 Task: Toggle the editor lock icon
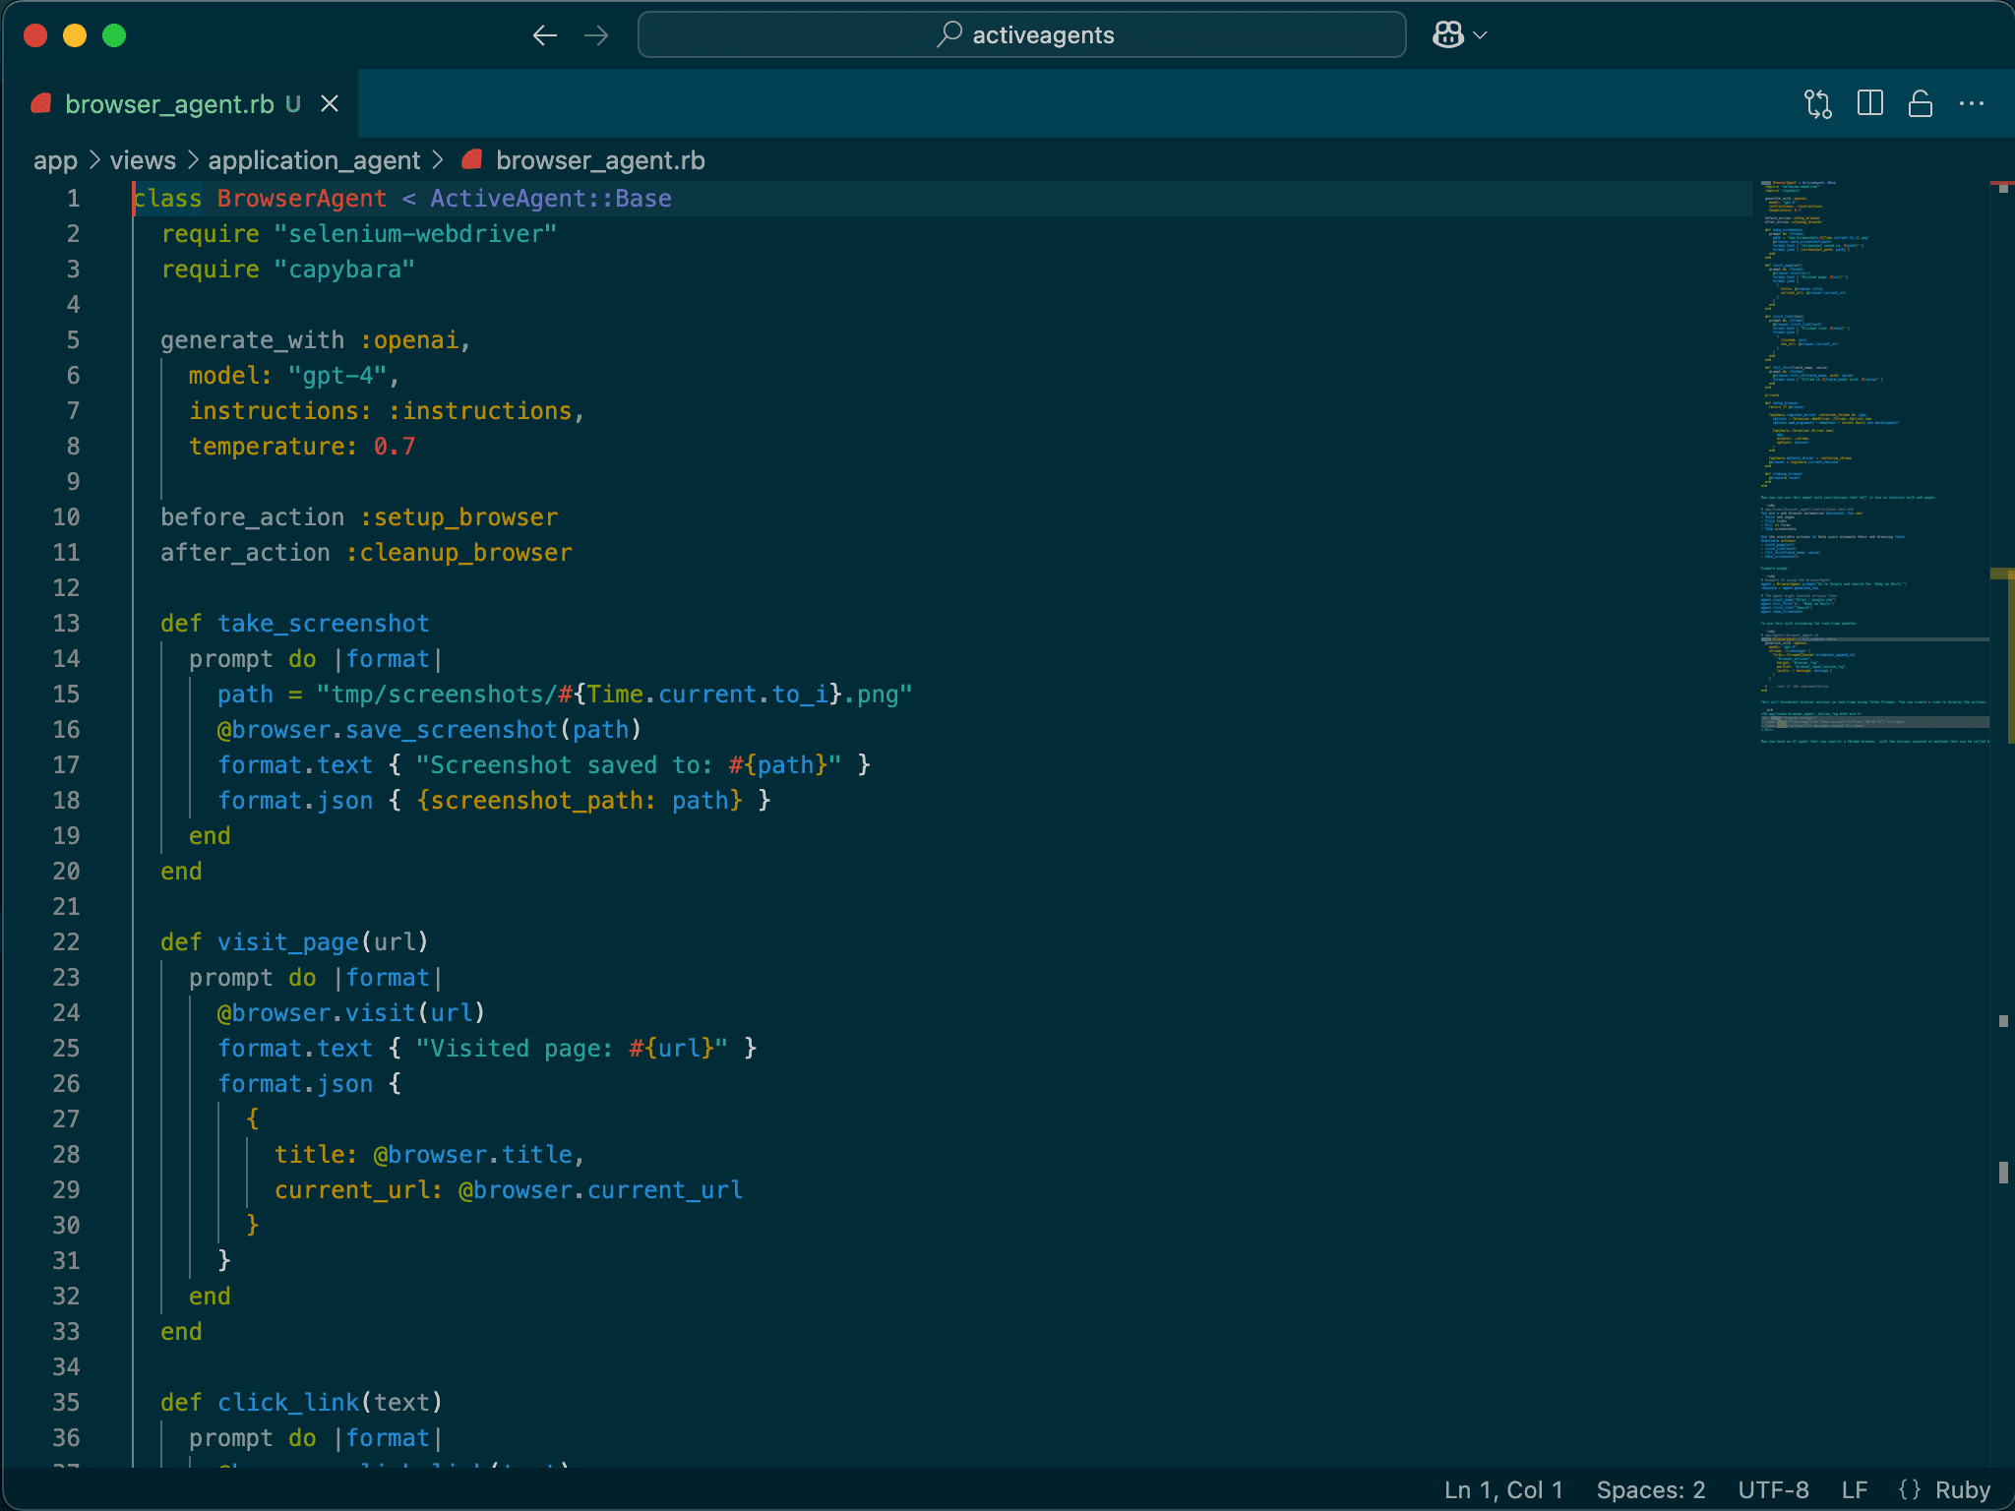pyautogui.click(x=1920, y=103)
